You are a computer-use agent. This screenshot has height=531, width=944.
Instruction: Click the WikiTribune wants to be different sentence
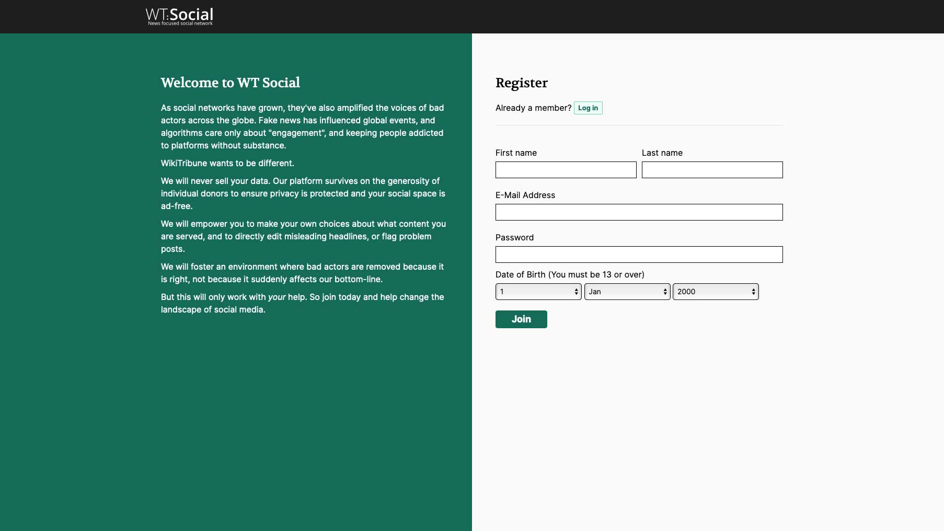pos(227,164)
